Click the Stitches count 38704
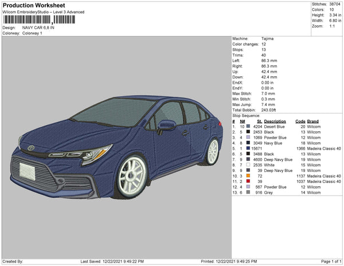This screenshot has width=344, height=266. point(334,3)
